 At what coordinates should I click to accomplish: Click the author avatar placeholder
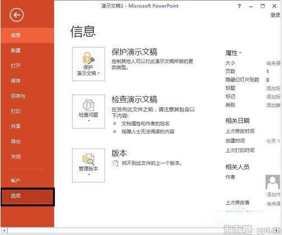(272, 182)
